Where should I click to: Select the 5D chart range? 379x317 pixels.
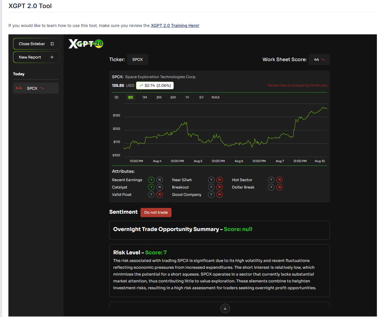click(131, 97)
